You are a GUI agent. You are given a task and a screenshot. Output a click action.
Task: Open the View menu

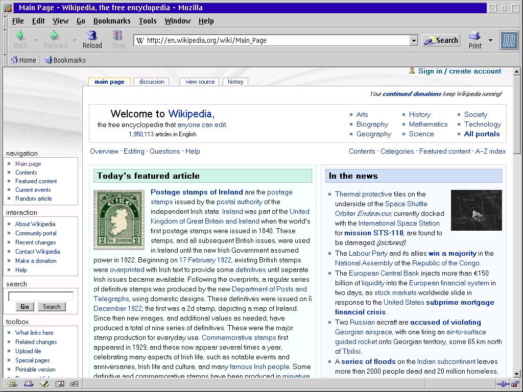[60, 21]
